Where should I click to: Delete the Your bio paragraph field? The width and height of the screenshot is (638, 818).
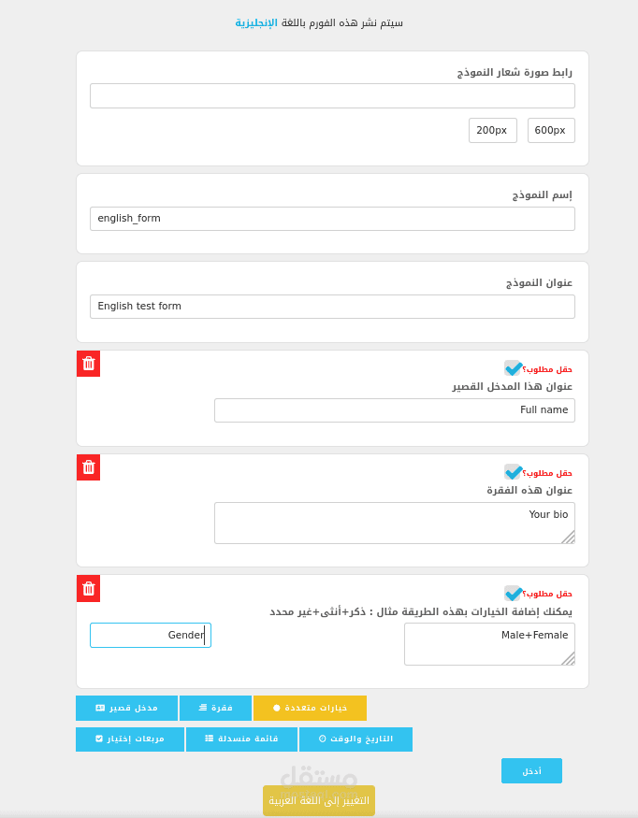pos(88,467)
